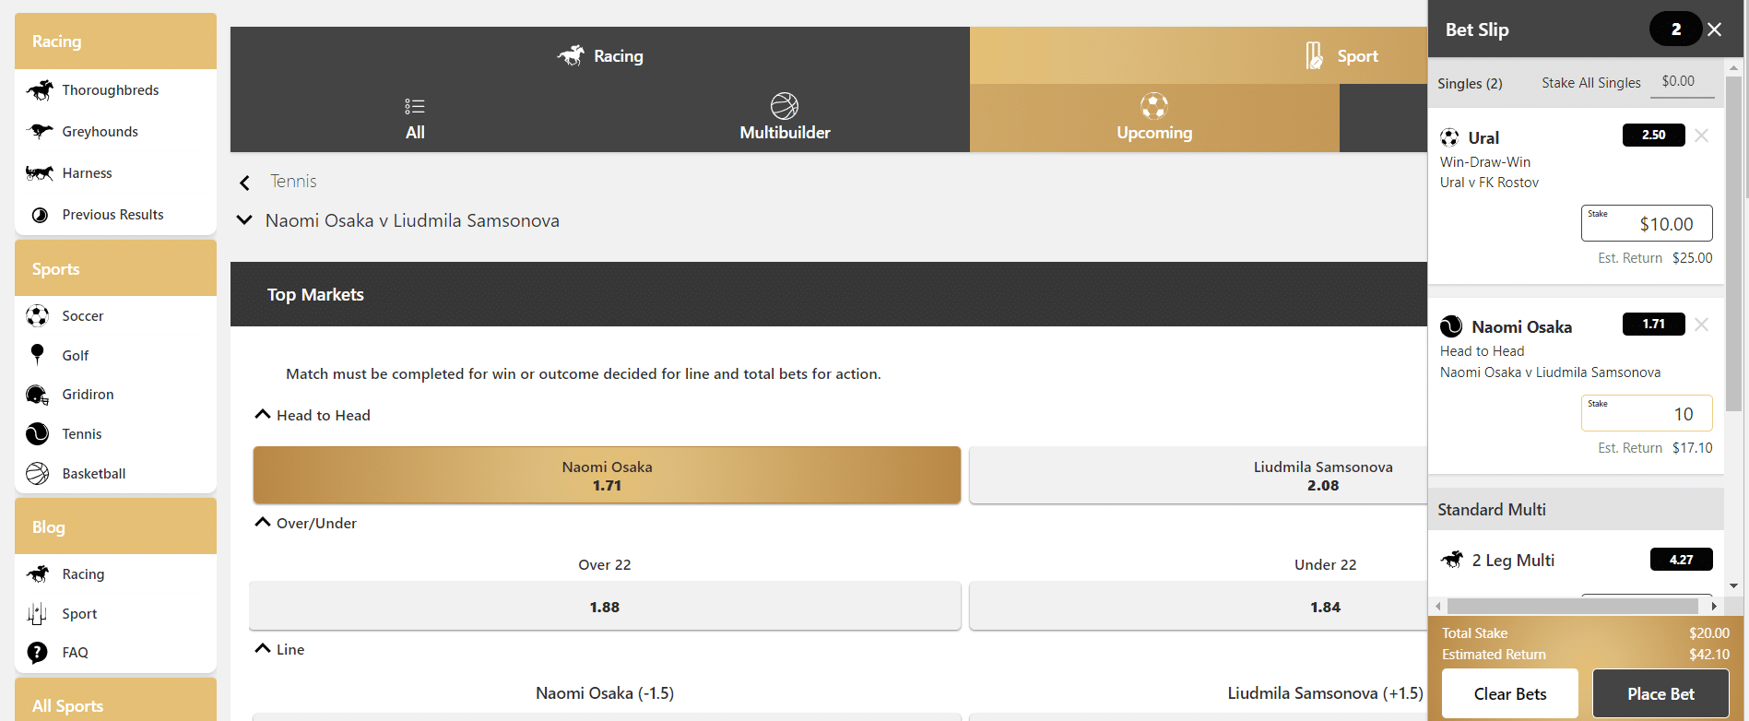Viewport: 1749px width, 721px height.
Task: Click the FAQ question mark icon
Action: point(38,653)
